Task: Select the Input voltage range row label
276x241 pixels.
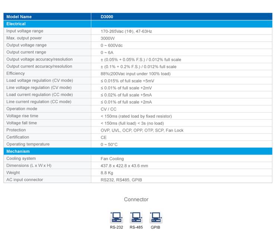Action: pyautogui.click(x=25, y=31)
